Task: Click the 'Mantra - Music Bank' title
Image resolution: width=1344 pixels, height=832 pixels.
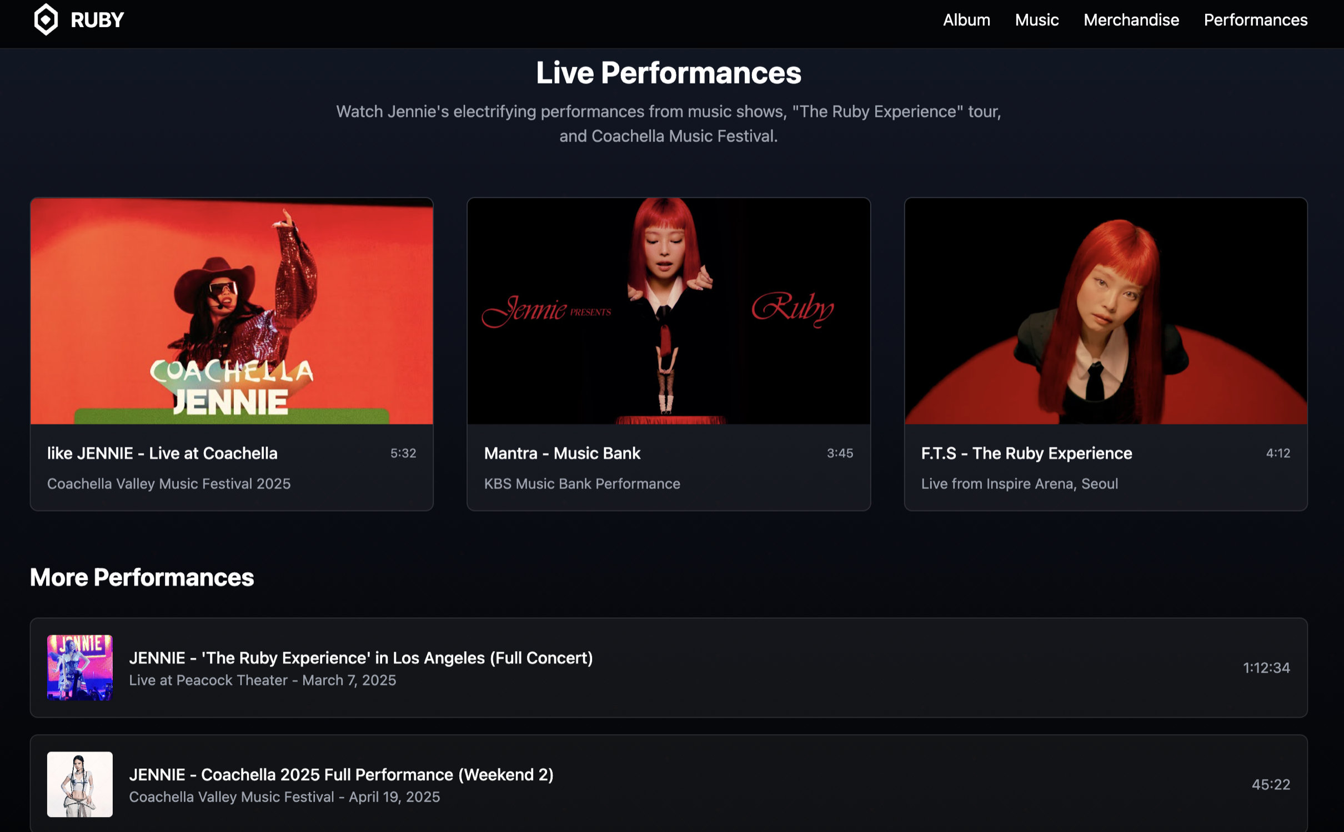Action: click(x=562, y=453)
